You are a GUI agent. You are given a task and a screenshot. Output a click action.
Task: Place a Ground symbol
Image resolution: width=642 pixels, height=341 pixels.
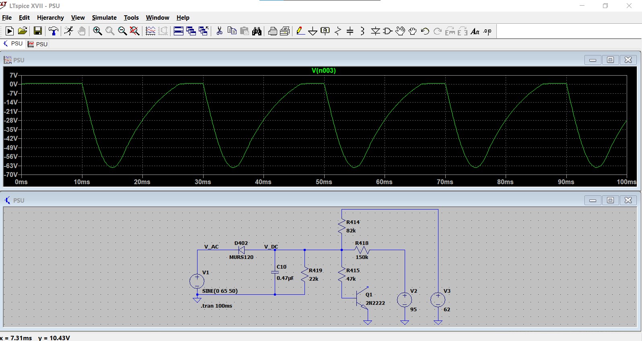click(313, 31)
